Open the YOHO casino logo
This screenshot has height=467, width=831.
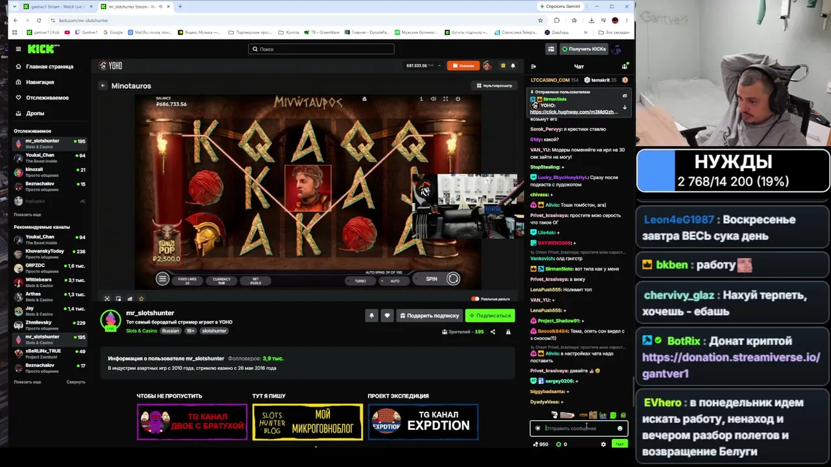(110, 66)
